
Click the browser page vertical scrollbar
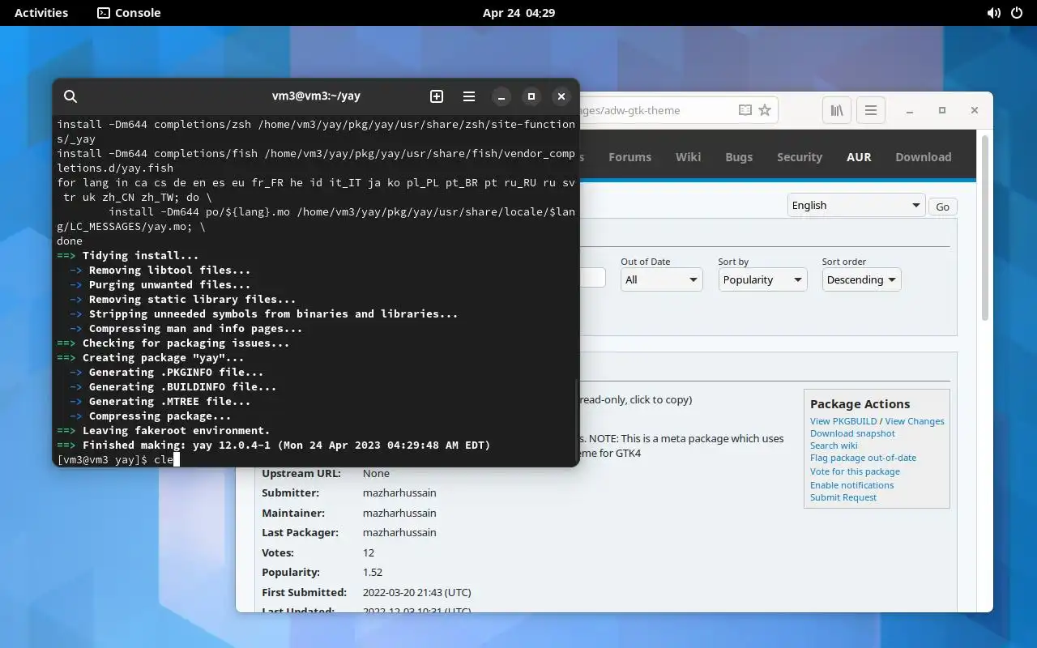click(985, 227)
